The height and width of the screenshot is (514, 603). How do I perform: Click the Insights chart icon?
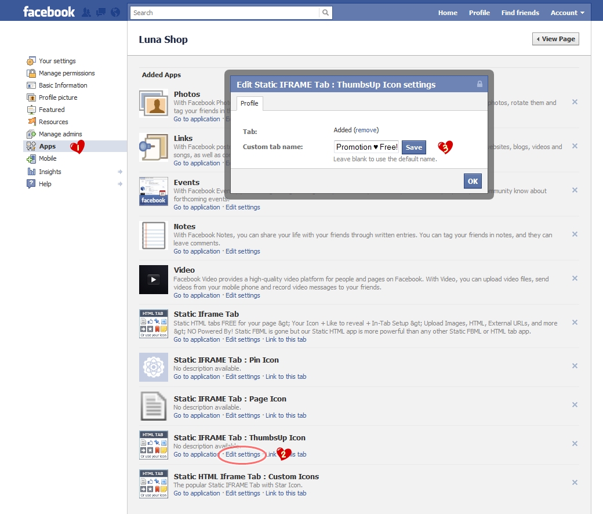tap(31, 172)
